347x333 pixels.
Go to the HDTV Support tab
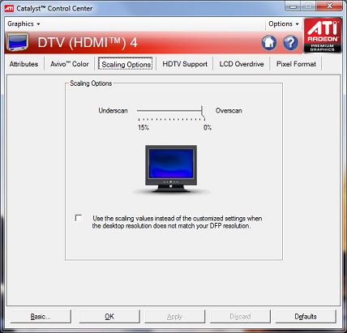pyautogui.click(x=185, y=64)
